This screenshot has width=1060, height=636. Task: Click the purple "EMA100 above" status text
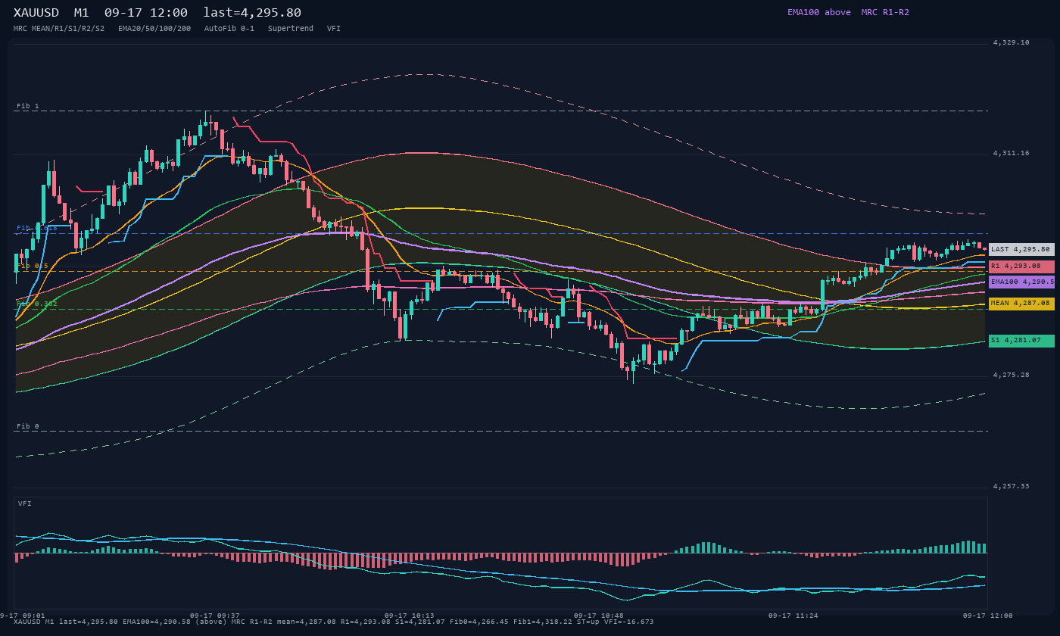click(819, 12)
